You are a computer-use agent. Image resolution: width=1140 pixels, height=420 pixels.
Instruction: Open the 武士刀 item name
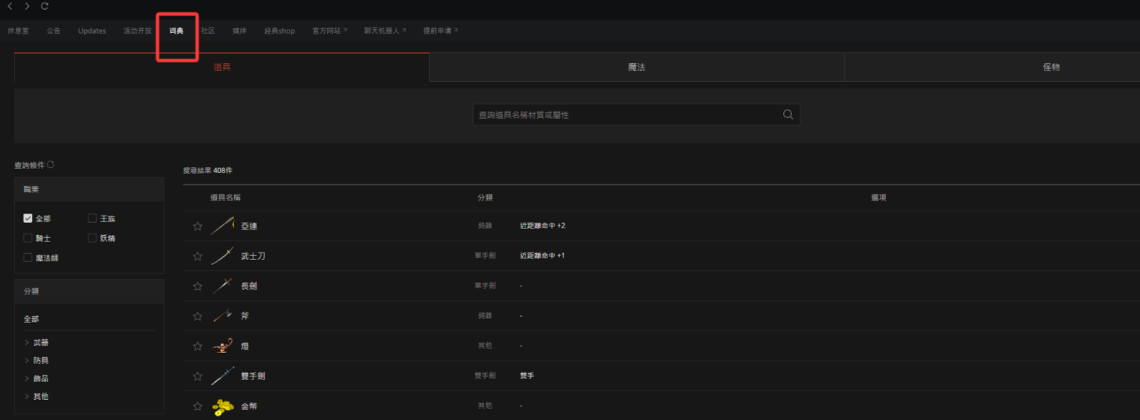point(253,257)
